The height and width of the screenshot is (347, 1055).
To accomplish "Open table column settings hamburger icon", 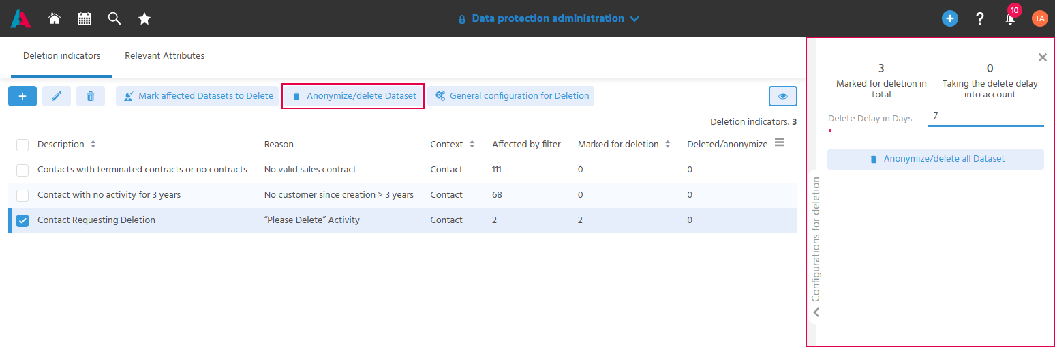I will [x=780, y=142].
